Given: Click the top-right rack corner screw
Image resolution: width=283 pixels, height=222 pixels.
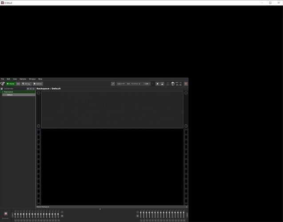Looking at the screenshot, I should click(x=186, y=93).
